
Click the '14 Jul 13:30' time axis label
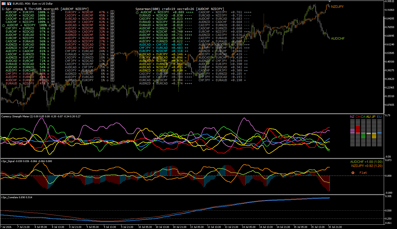click(x=266, y=227)
